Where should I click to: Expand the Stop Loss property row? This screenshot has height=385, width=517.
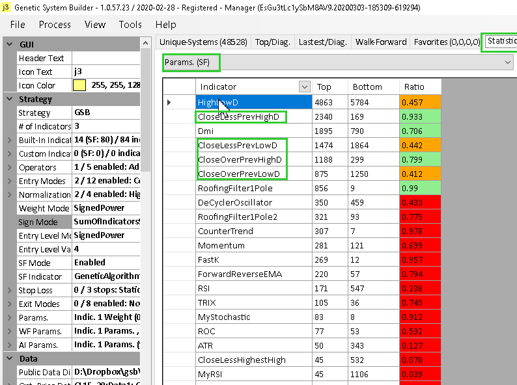point(9,291)
